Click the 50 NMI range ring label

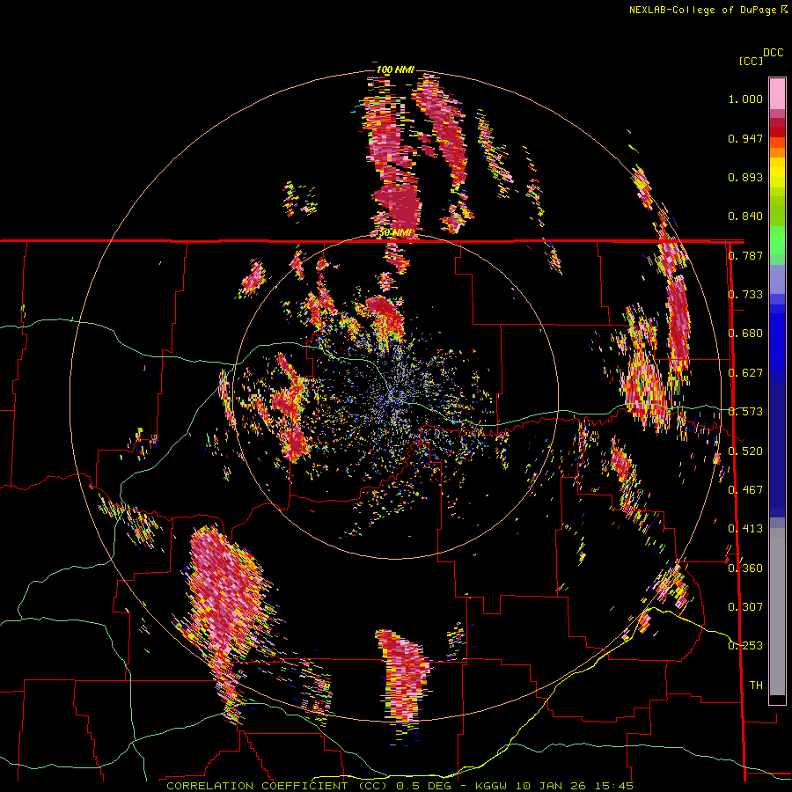click(394, 233)
